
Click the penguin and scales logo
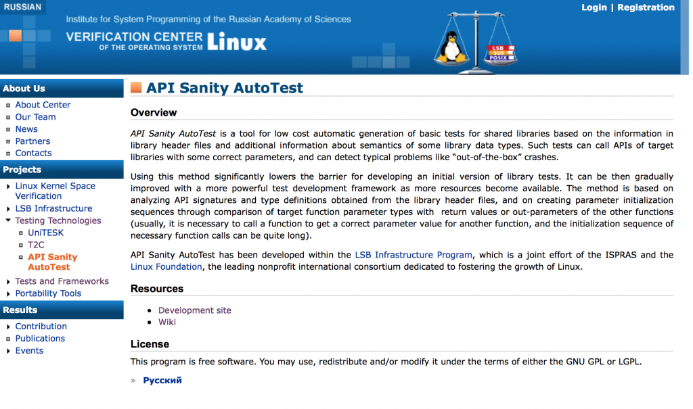(x=476, y=42)
